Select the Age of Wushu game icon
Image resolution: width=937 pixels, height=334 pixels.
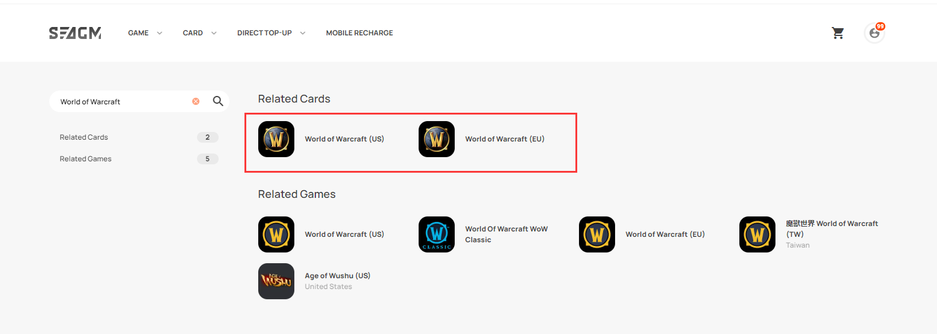click(276, 281)
